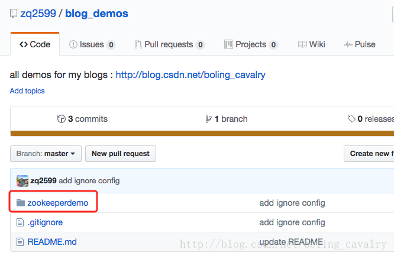Switch to the Issues tab
The height and width of the screenshot is (256, 394).
point(92,44)
